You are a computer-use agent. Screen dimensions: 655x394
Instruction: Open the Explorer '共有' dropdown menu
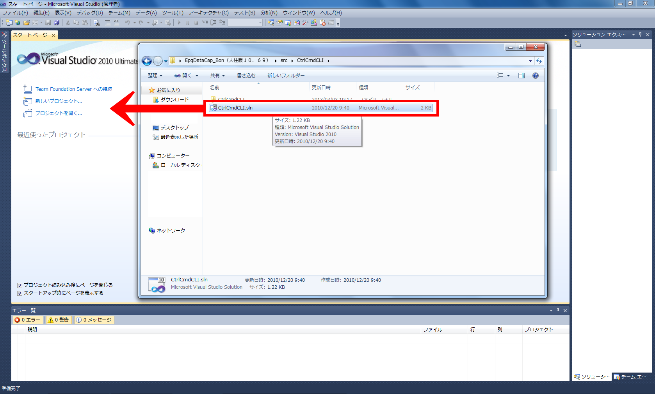[x=217, y=76]
